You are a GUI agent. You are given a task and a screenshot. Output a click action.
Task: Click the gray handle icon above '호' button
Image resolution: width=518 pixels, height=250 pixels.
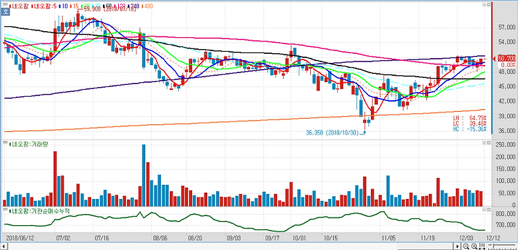point(6,5)
